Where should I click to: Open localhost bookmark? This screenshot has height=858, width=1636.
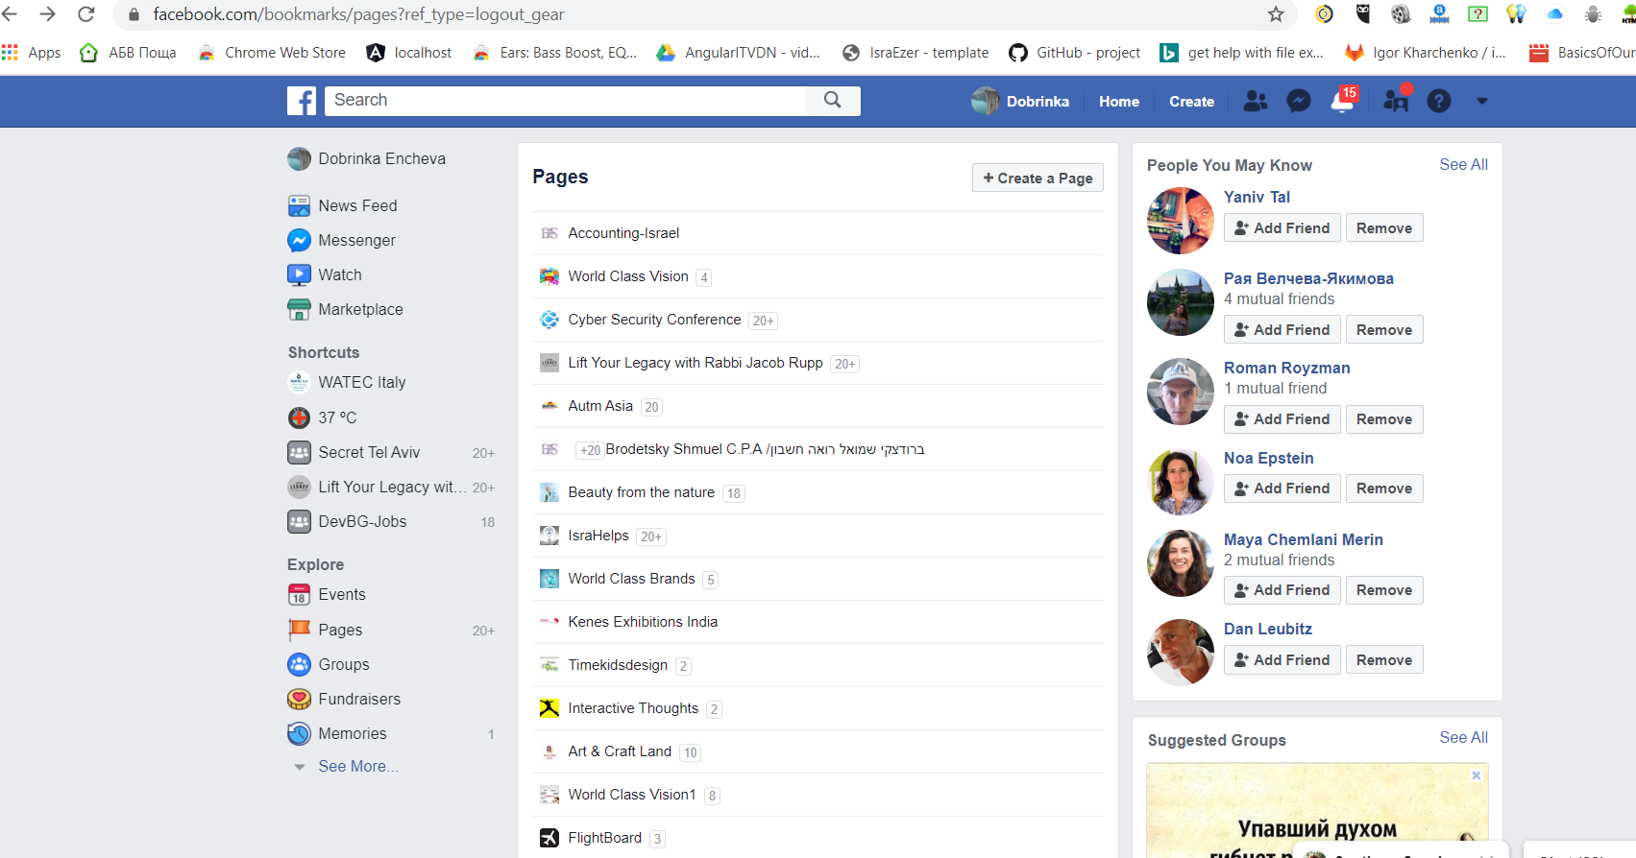point(409,53)
